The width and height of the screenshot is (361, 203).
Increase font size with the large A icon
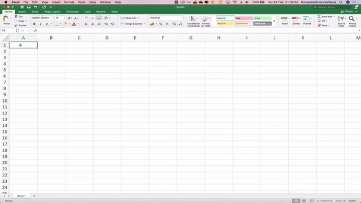(x=70, y=18)
